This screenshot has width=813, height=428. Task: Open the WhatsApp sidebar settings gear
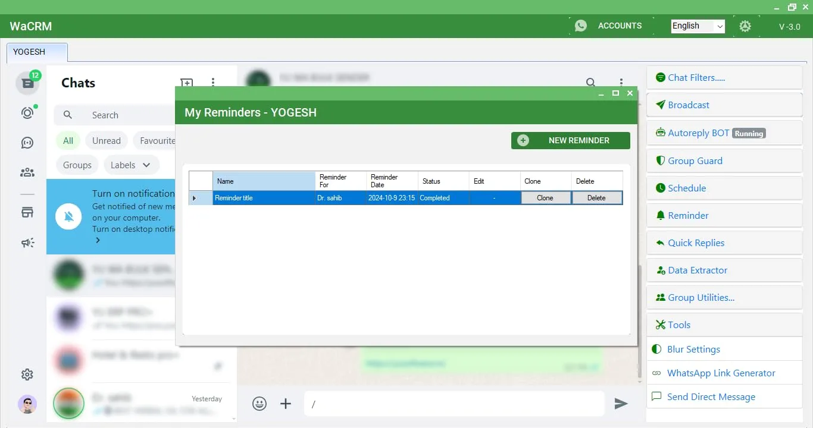click(27, 374)
